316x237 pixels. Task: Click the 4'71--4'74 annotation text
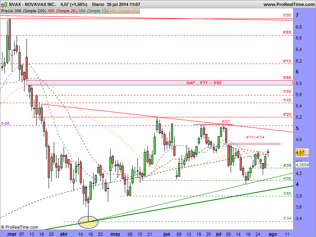(255, 137)
